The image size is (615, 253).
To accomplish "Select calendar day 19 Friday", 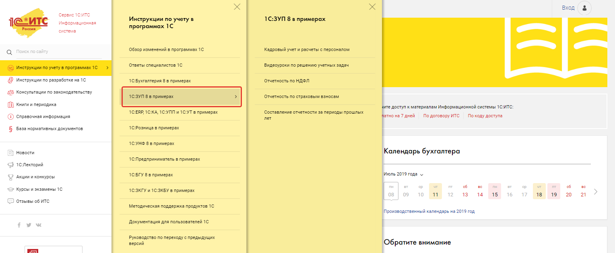I will click(x=554, y=191).
